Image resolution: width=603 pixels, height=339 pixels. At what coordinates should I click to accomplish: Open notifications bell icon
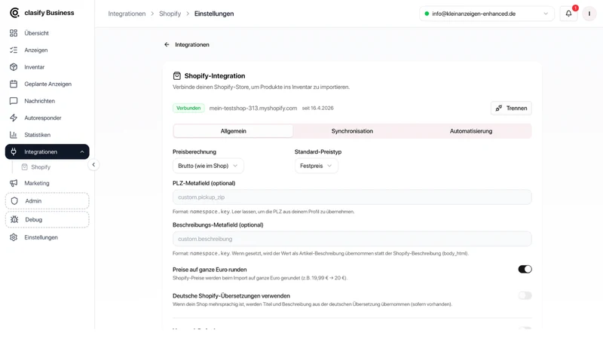coord(568,14)
